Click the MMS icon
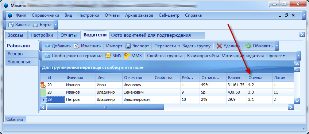 click(x=127, y=56)
